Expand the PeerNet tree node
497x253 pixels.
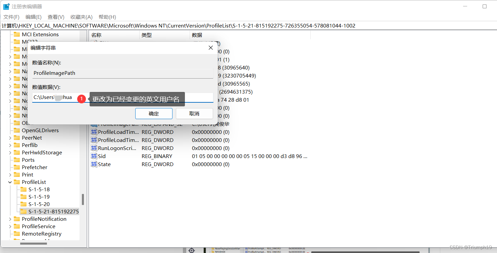pyautogui.click(x=10, y=138)
